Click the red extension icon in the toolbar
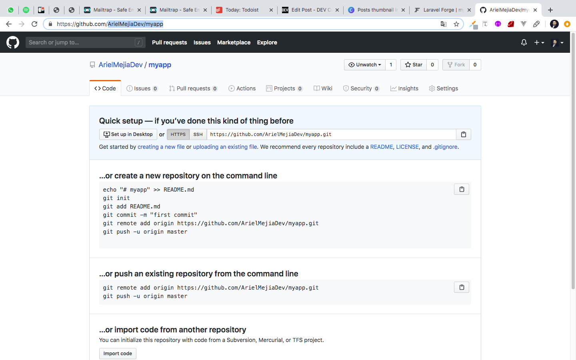 (511, 24)
